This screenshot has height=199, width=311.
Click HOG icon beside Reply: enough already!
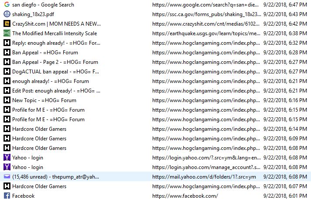pos(7,43)
